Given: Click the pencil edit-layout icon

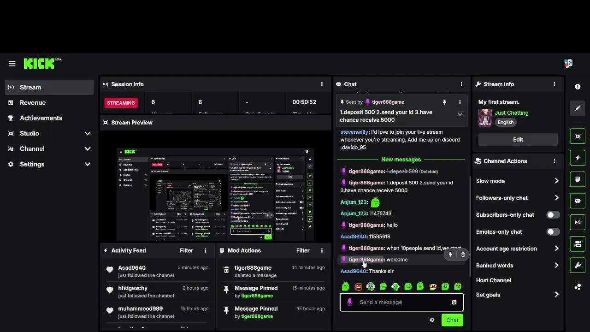Looking at the screenshot, I should tap(578, 108).
